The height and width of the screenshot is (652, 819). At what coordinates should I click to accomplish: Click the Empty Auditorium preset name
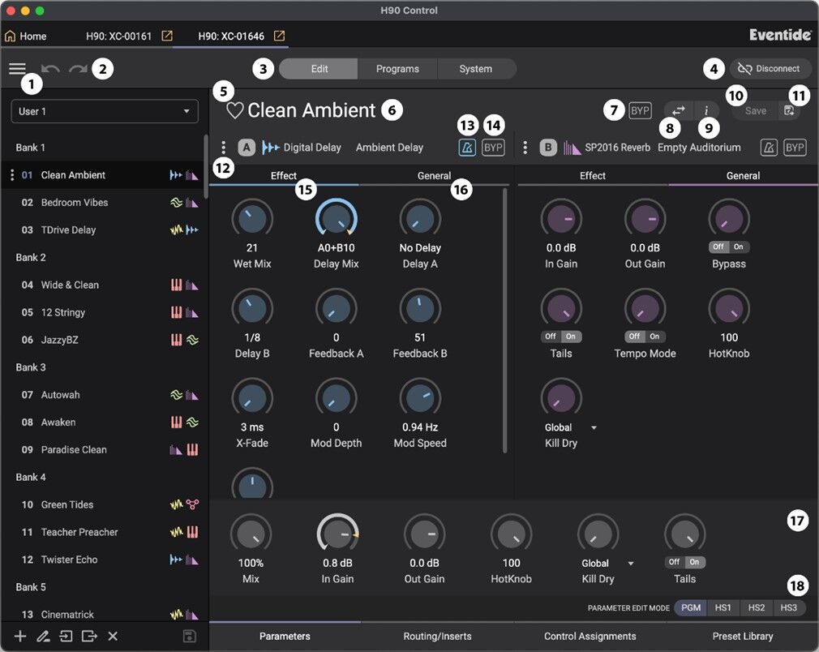point(699,148)
